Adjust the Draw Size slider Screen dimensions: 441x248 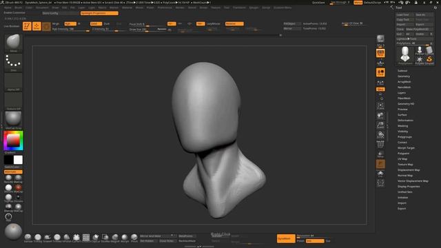coord(147,30)
